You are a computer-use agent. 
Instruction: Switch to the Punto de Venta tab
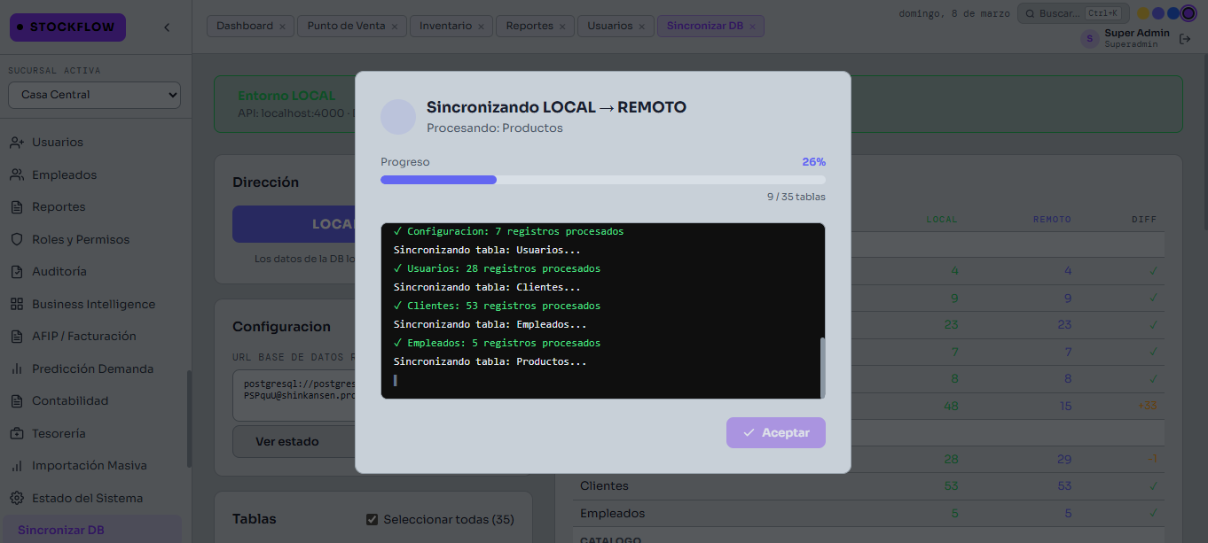pos(346,27)
